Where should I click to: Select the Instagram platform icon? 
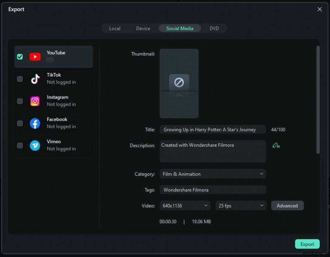35,101
